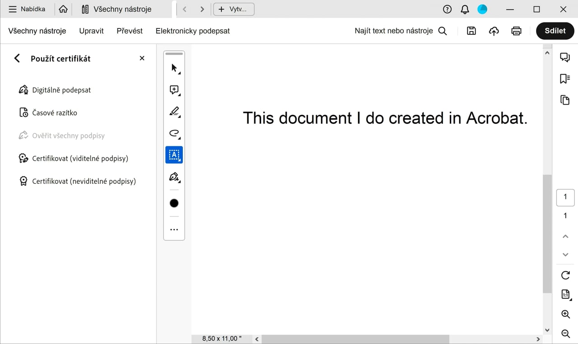Image resolution: width=578 pixels, height=344 pixels.
Task: Click the vertical scrollbar thumb
Action: 547,234
